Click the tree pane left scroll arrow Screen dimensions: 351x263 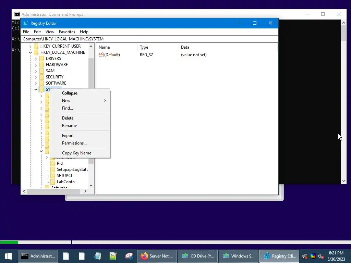[x=24, y=191]
